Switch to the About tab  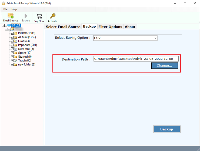(x=130, y=27)
